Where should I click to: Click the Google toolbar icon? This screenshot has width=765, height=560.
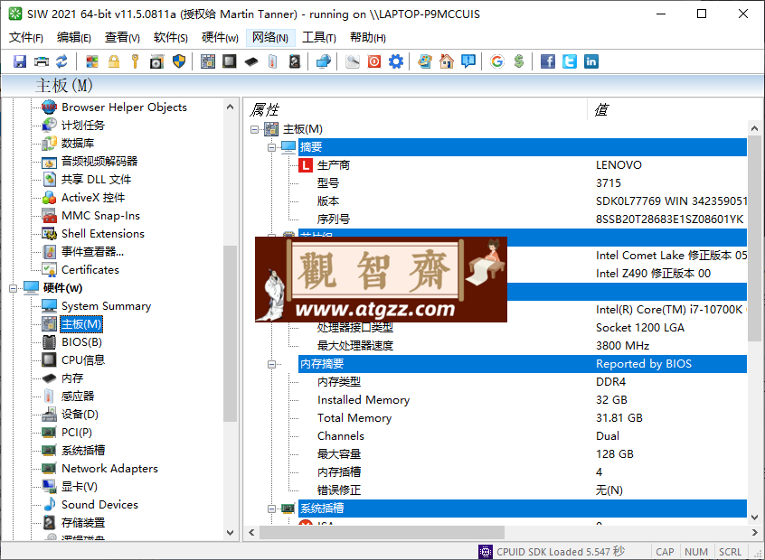(x=497, y=61)
